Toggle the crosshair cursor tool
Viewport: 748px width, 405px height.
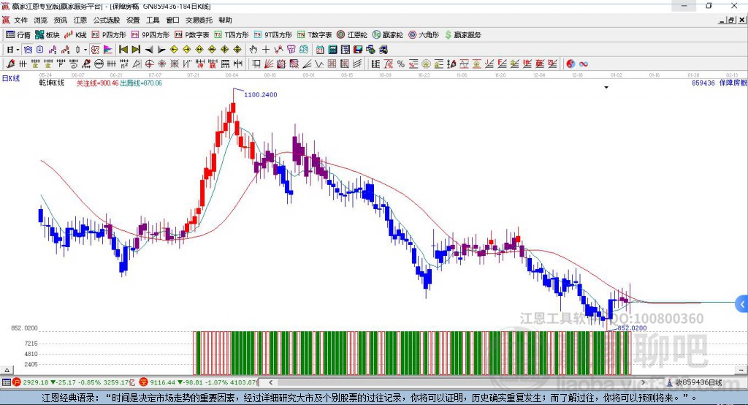266,50
